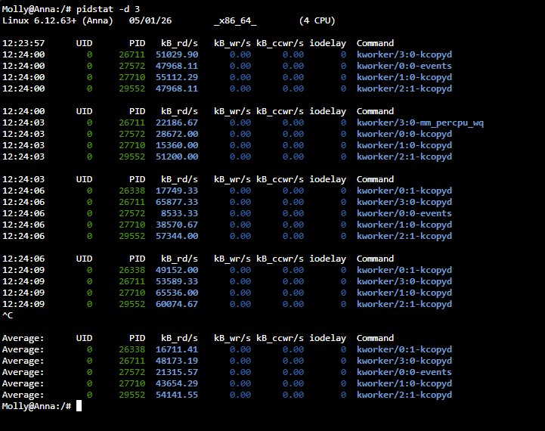Select the value 49152.00
Screen dimensions: 545x431
177,271
